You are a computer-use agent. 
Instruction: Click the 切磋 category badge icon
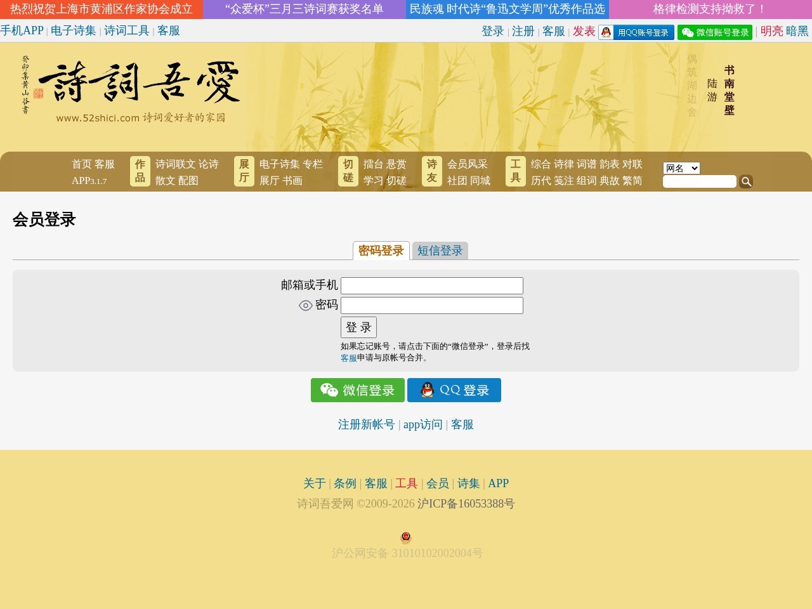pyautogui.click(x=348, y=171)
